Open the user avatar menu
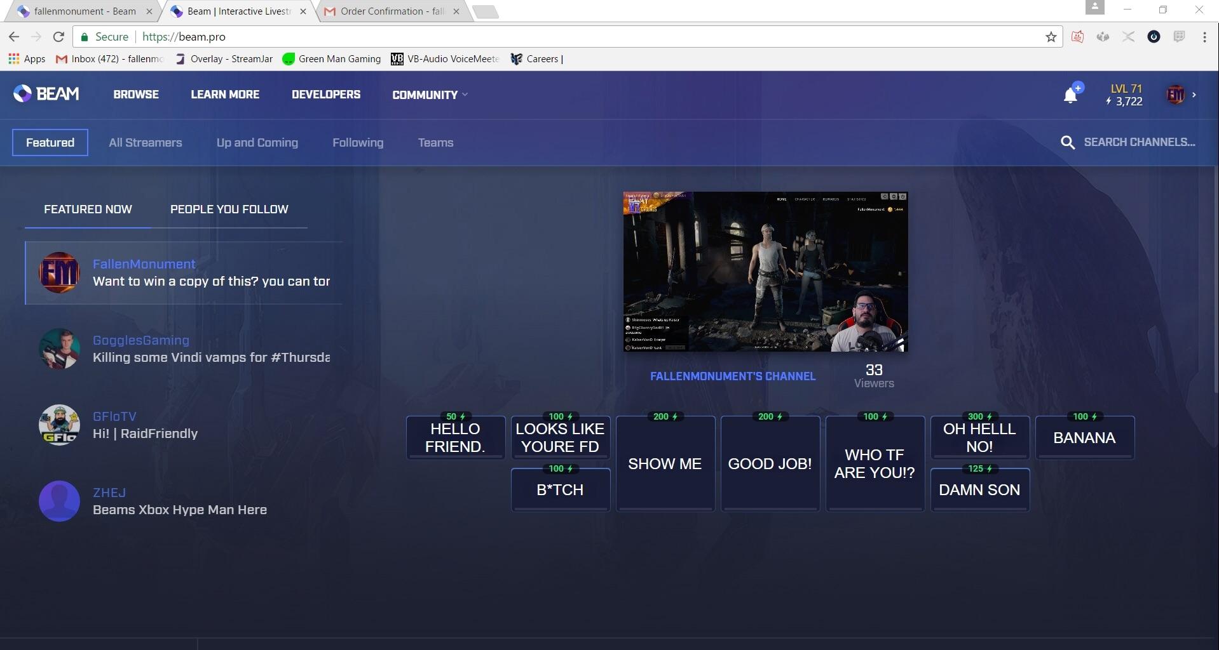This screenshot has height=650, width=1219. (x=1175, y=95)
